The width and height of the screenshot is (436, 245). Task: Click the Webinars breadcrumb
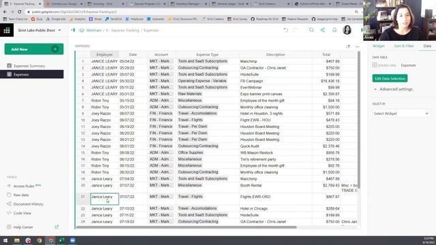click(94, 30)
